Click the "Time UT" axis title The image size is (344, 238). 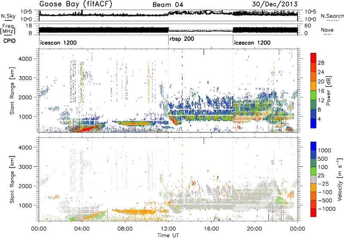click(168, 235)
